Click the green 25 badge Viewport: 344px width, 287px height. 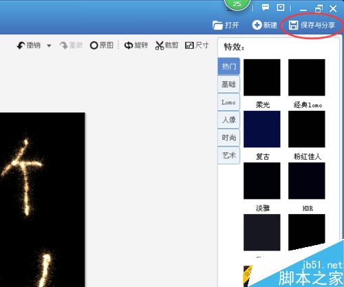tap(237, 4)
